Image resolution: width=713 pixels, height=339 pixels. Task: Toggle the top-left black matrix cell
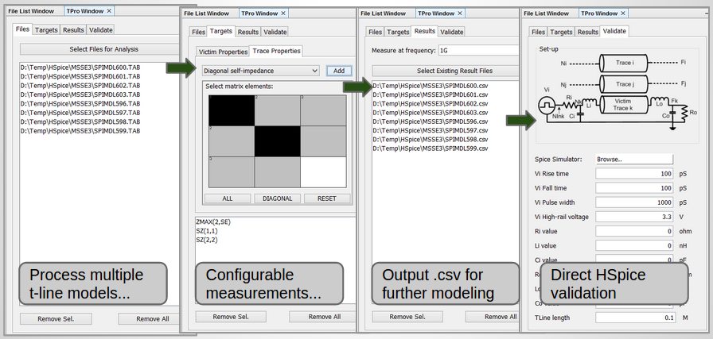pyautogui.click(x=231, y=110)
